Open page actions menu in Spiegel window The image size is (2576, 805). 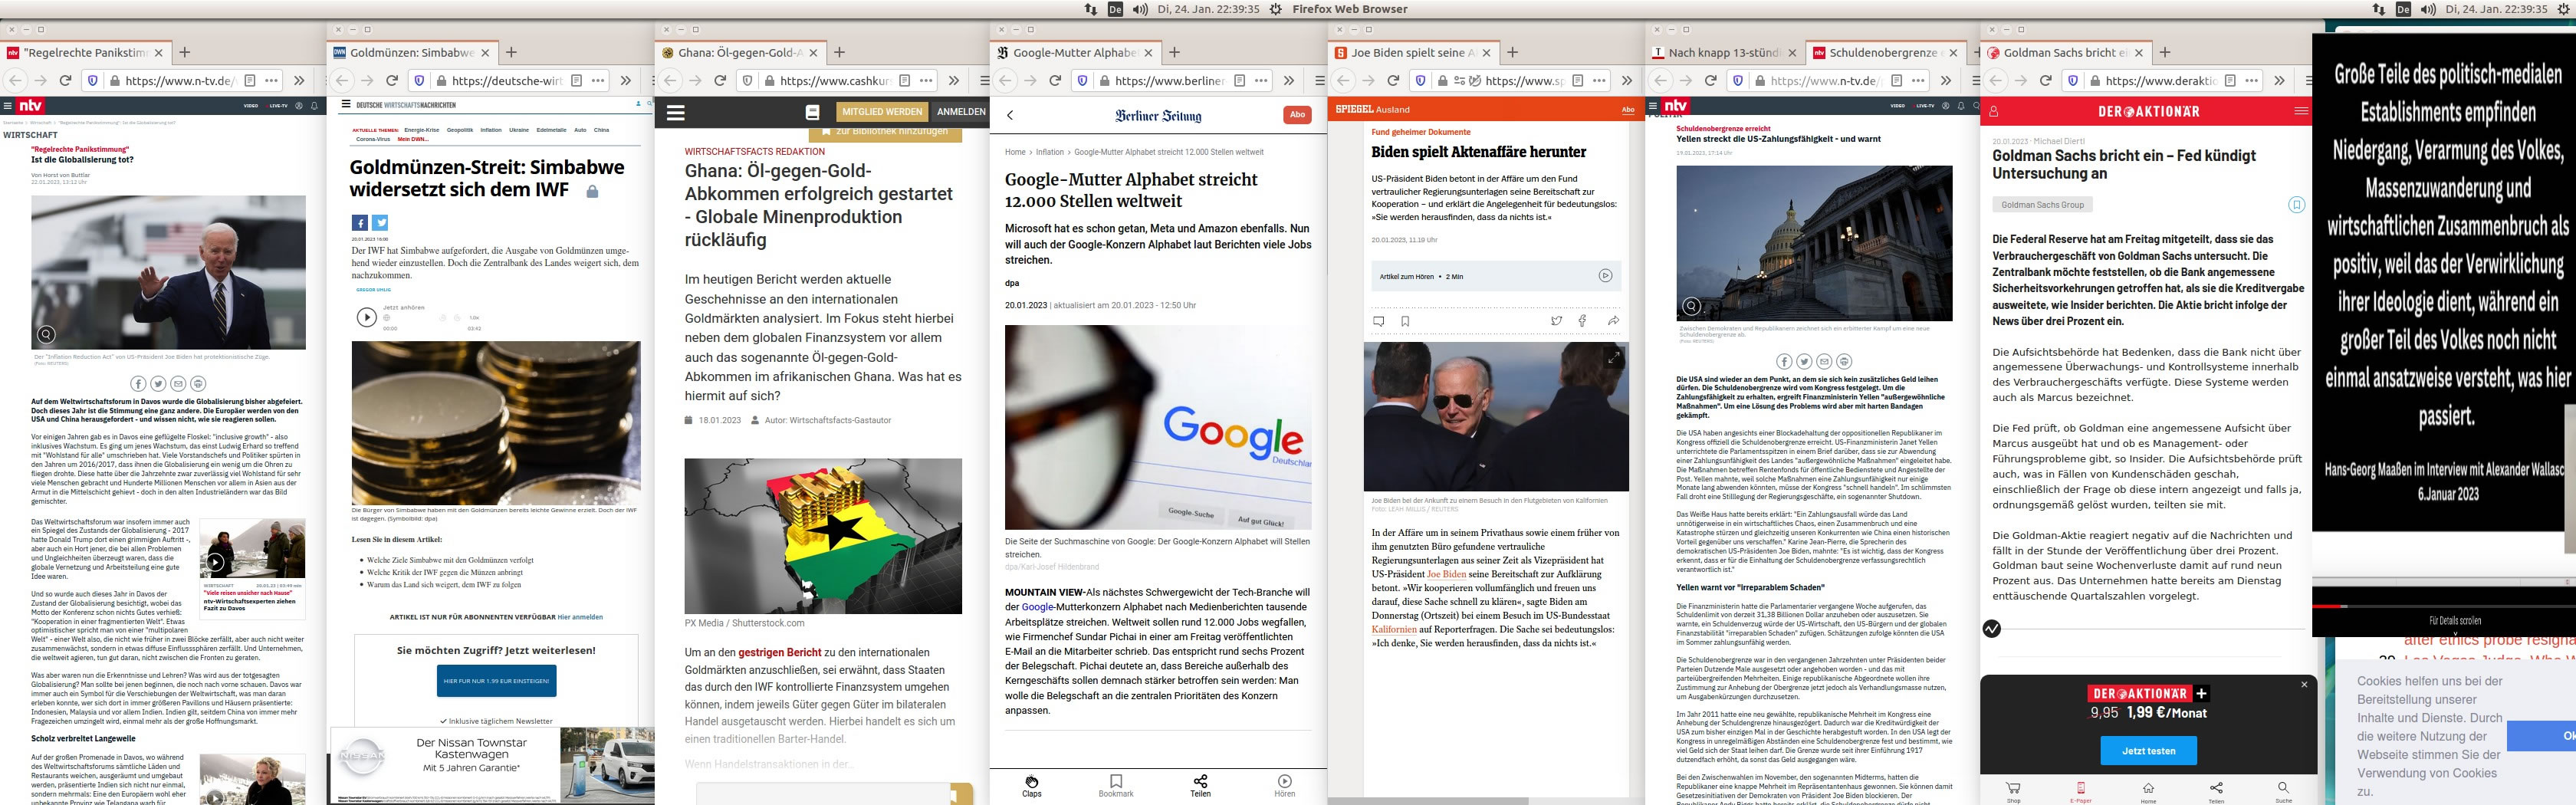[1599, 81]
